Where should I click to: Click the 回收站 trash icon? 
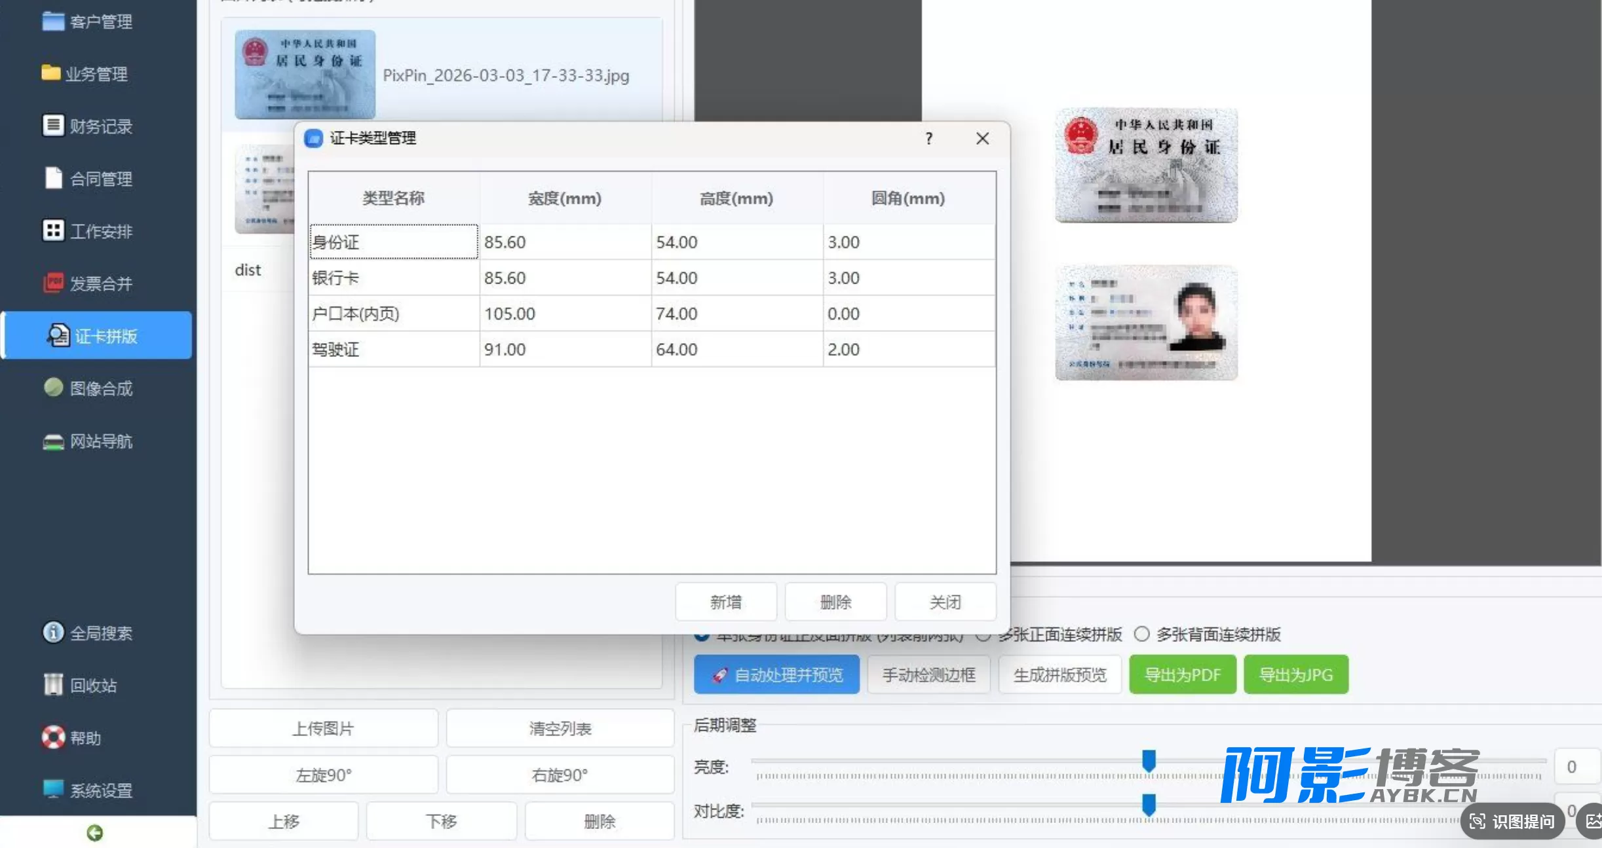click(53, 684)
